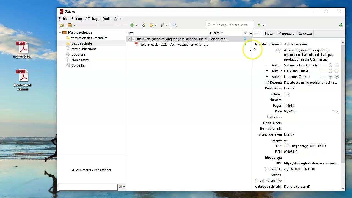This screenshot has width=352, height=198.
Task: Open creator type dropdown for Lafuente
Action: [267, 77]
